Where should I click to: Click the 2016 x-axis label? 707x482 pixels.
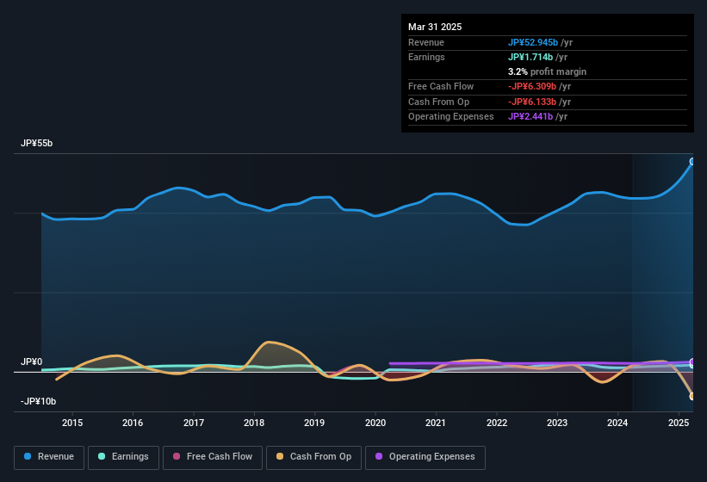(x=133, y=423)
